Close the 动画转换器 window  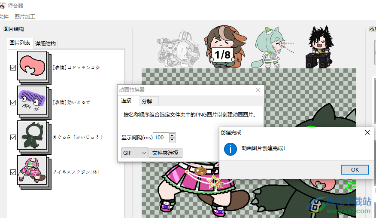258,90
